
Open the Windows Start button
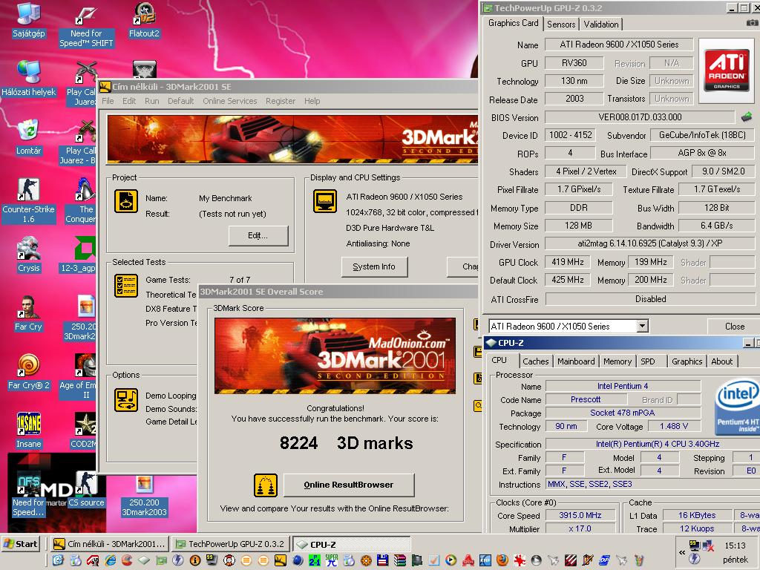[20, 544]
